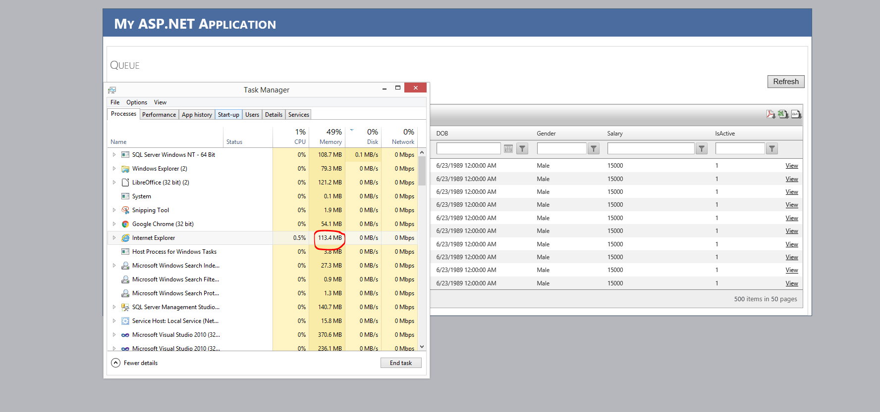Click the Service Host: Local Service icon
The image size is (880, 412).
(125, 321)
